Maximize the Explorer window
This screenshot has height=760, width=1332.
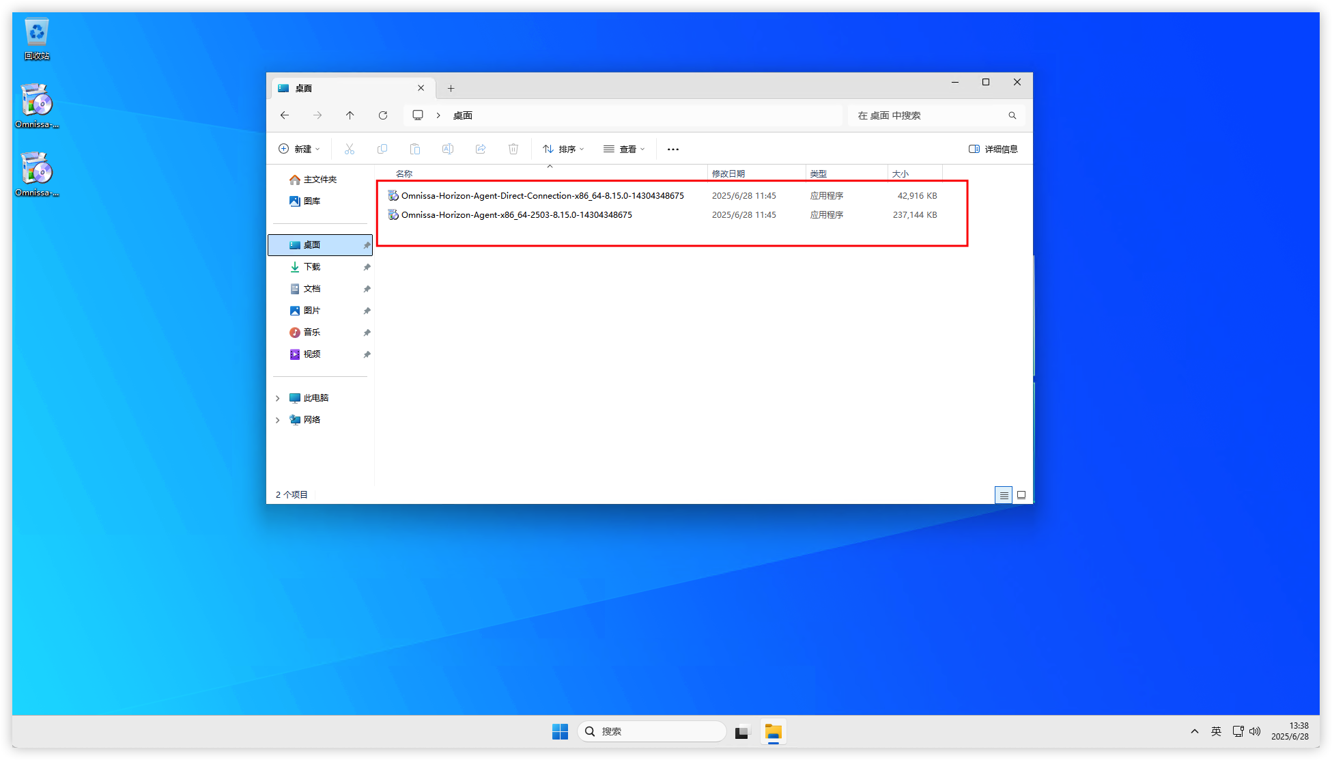(x=986, y=82)
